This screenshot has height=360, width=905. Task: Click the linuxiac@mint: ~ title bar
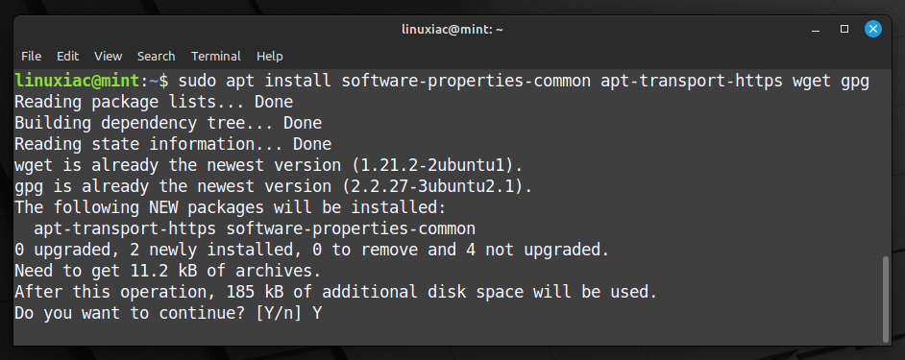(x=452, y=29)
